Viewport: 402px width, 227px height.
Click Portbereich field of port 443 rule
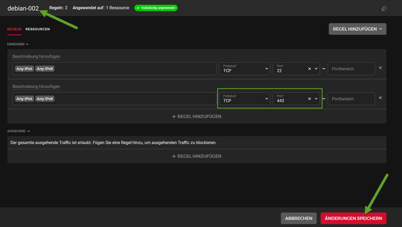tap(351, 99)
